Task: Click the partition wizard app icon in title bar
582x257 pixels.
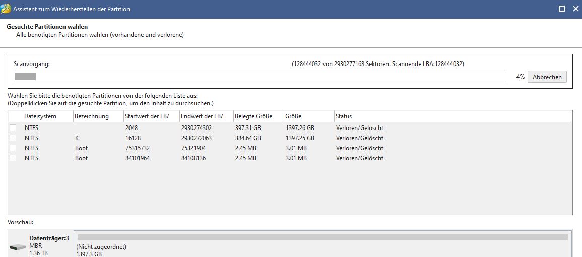Action: click(x=6, y=9)
